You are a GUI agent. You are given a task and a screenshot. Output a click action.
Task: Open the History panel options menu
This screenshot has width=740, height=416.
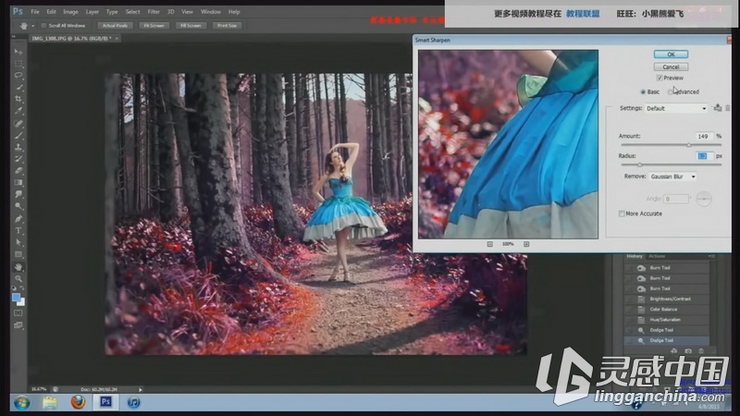pos(711,256)
